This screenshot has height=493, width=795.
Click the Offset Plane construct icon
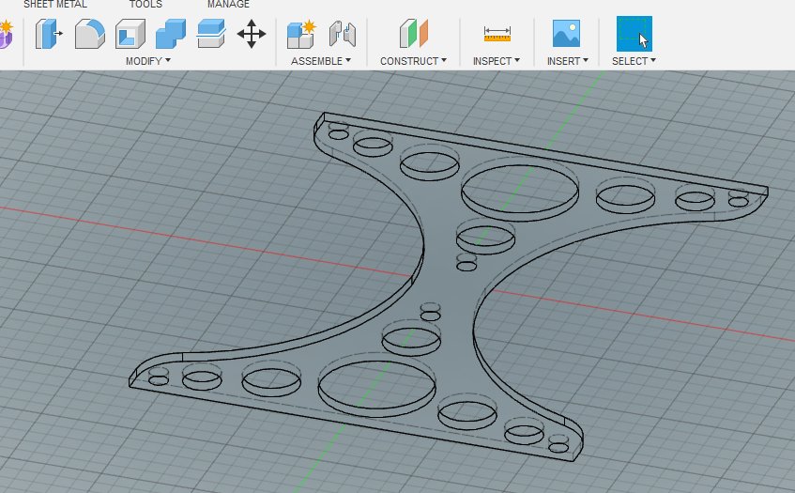click(x=414, y=34)
